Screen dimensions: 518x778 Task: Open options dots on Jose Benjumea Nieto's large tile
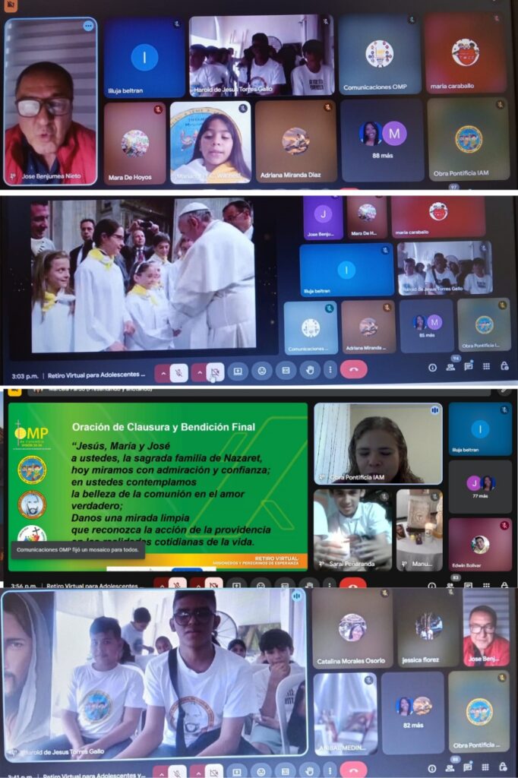tap(88, 26)
